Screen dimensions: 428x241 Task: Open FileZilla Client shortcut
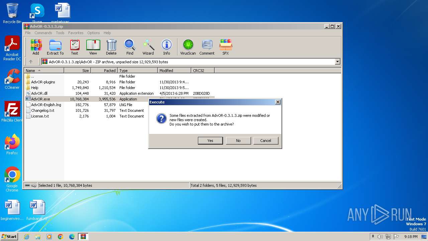12,112
